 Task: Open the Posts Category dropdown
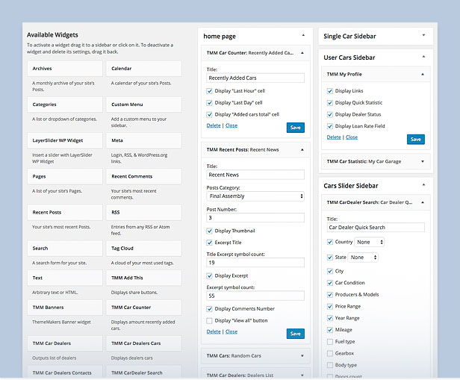(x=255, y=196)
